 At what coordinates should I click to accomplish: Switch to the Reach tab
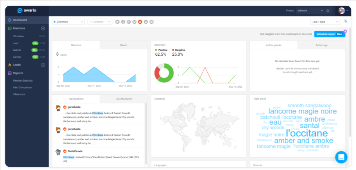coord(123,45)
